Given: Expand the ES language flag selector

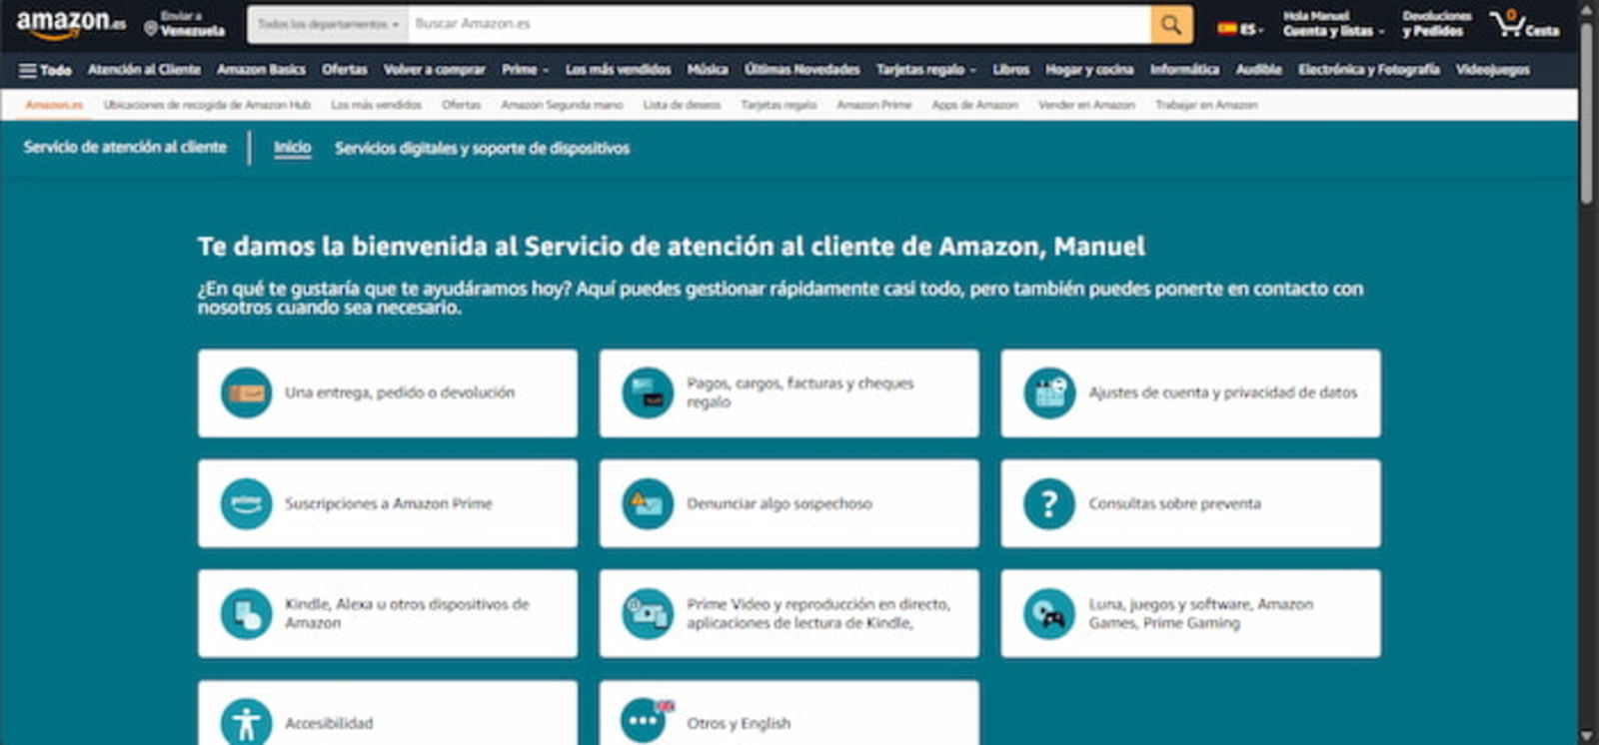Looking at the screenshot, I should [1240, 29].
